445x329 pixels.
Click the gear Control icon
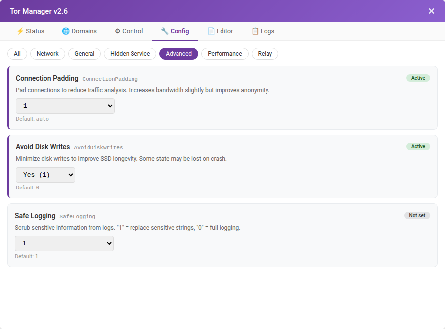(118, 31)
